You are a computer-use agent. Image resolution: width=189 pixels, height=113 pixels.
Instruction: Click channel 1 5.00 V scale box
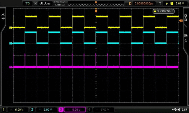tap(18, 110)
